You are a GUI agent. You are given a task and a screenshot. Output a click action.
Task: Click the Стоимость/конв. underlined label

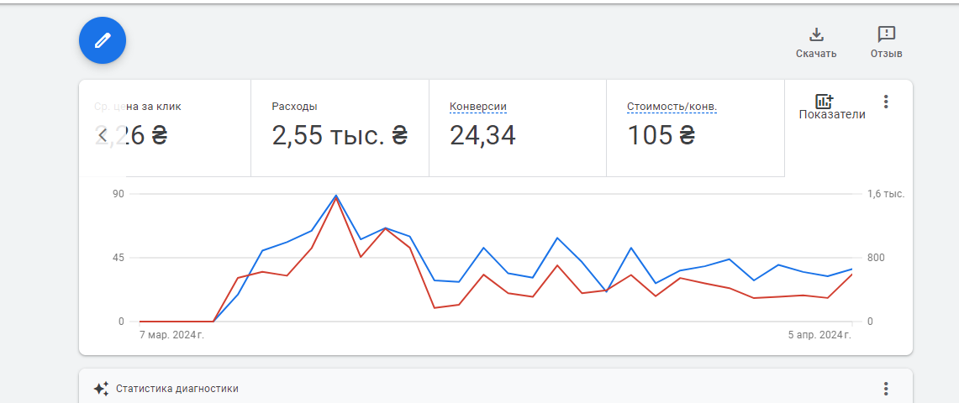[x=672, y=107]
